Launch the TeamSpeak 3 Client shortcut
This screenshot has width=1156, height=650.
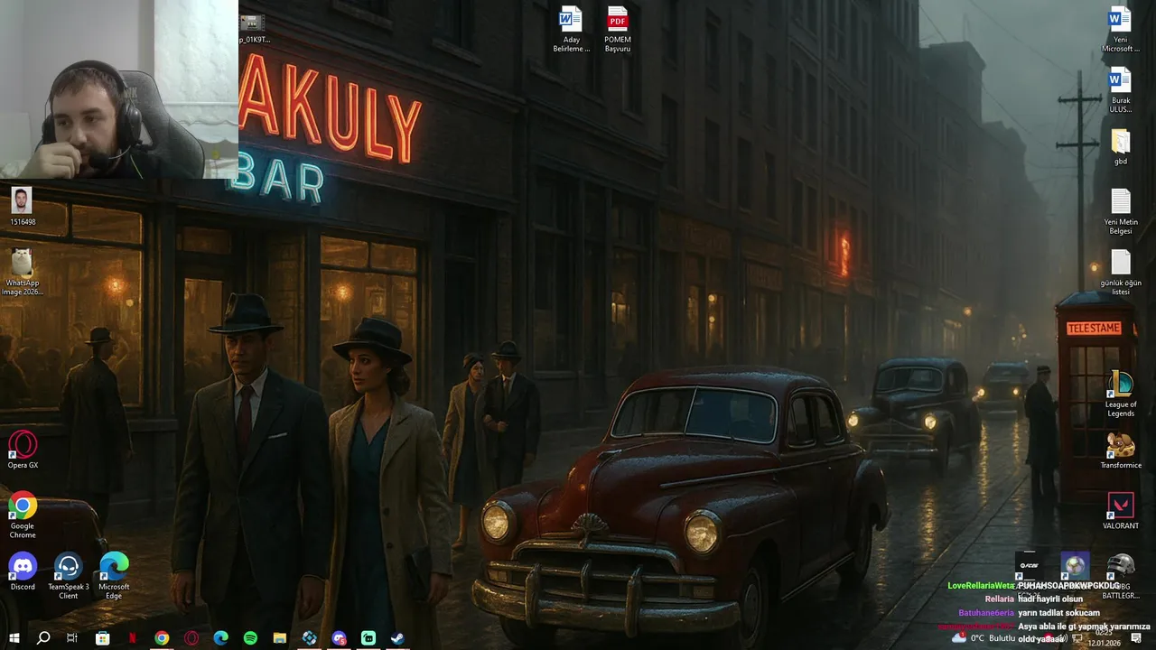(69, 576)
